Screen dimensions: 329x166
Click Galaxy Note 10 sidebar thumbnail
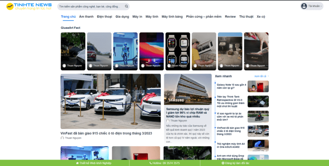point(258,86)
